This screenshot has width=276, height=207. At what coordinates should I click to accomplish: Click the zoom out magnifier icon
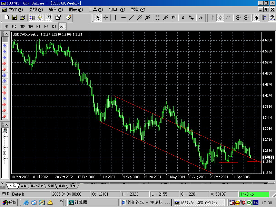point(246,18)
